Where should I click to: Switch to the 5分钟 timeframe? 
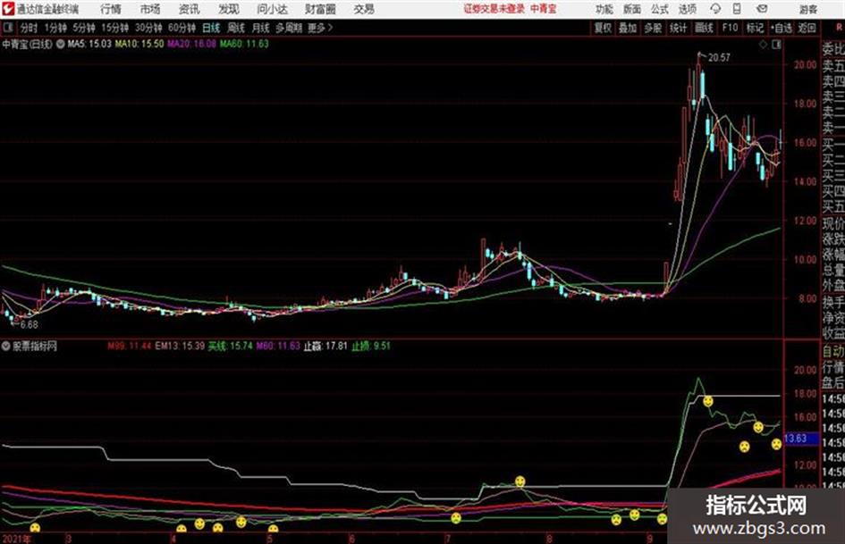point(84,28)
